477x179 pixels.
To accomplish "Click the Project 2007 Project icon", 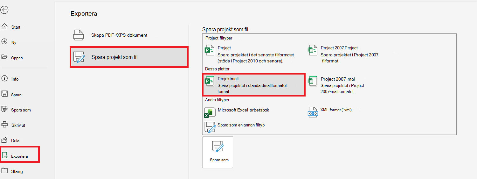I will pos(312,50).
